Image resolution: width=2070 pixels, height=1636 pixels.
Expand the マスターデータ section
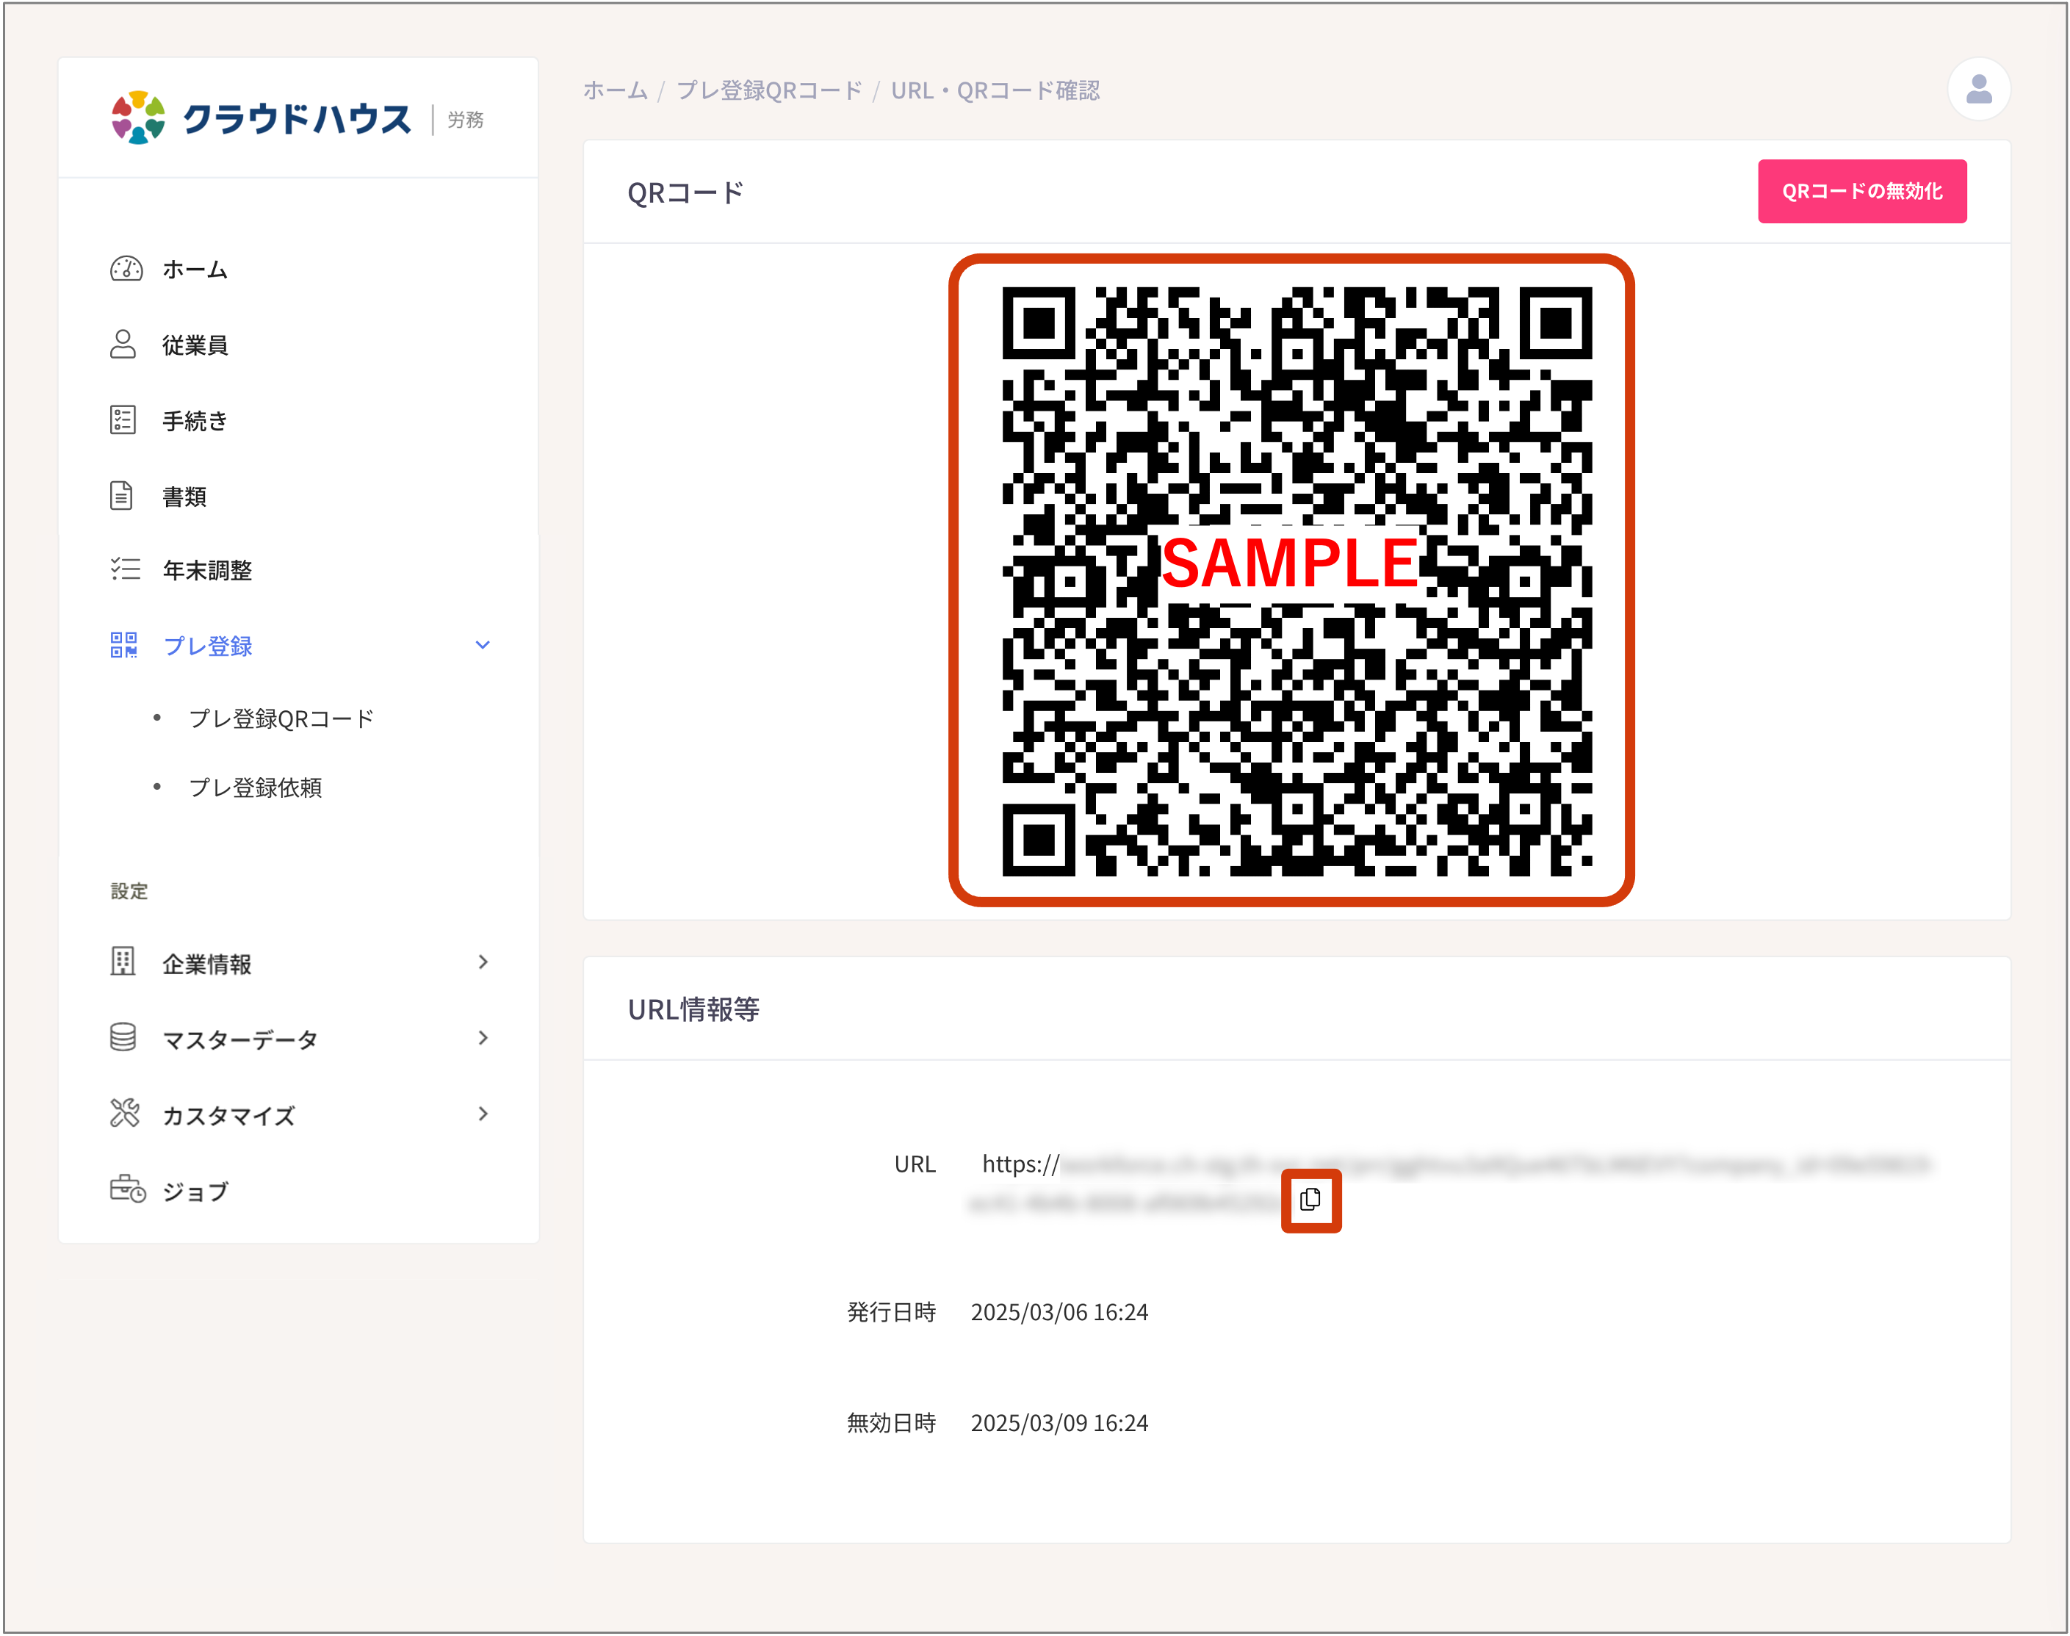tap(483, 1038)
